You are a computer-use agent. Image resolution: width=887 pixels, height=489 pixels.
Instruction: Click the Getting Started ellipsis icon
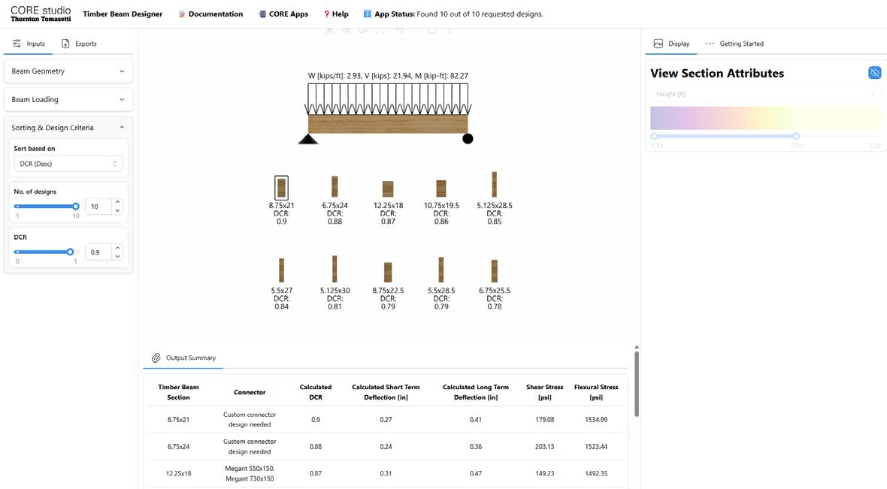coord(710,44)
